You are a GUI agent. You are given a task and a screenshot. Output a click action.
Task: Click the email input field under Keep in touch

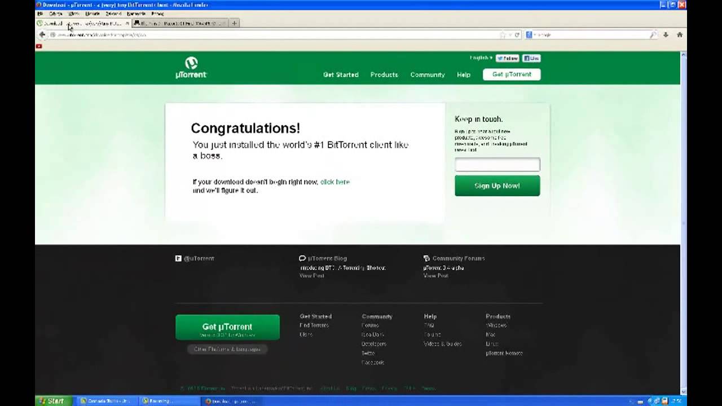pos(497,165)
